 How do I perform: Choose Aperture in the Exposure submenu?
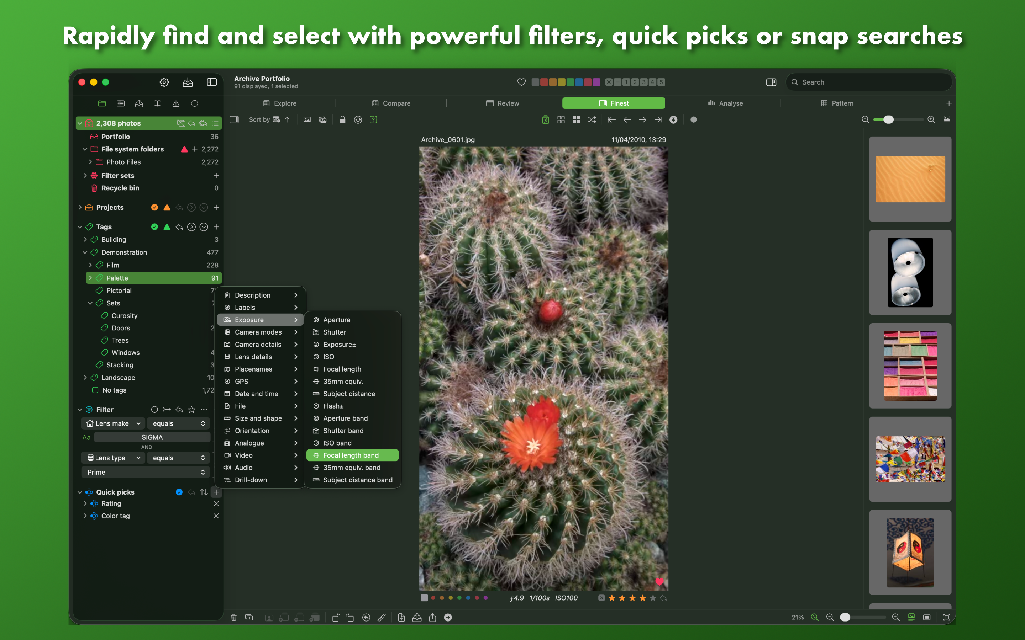click(x=352, y=320)
